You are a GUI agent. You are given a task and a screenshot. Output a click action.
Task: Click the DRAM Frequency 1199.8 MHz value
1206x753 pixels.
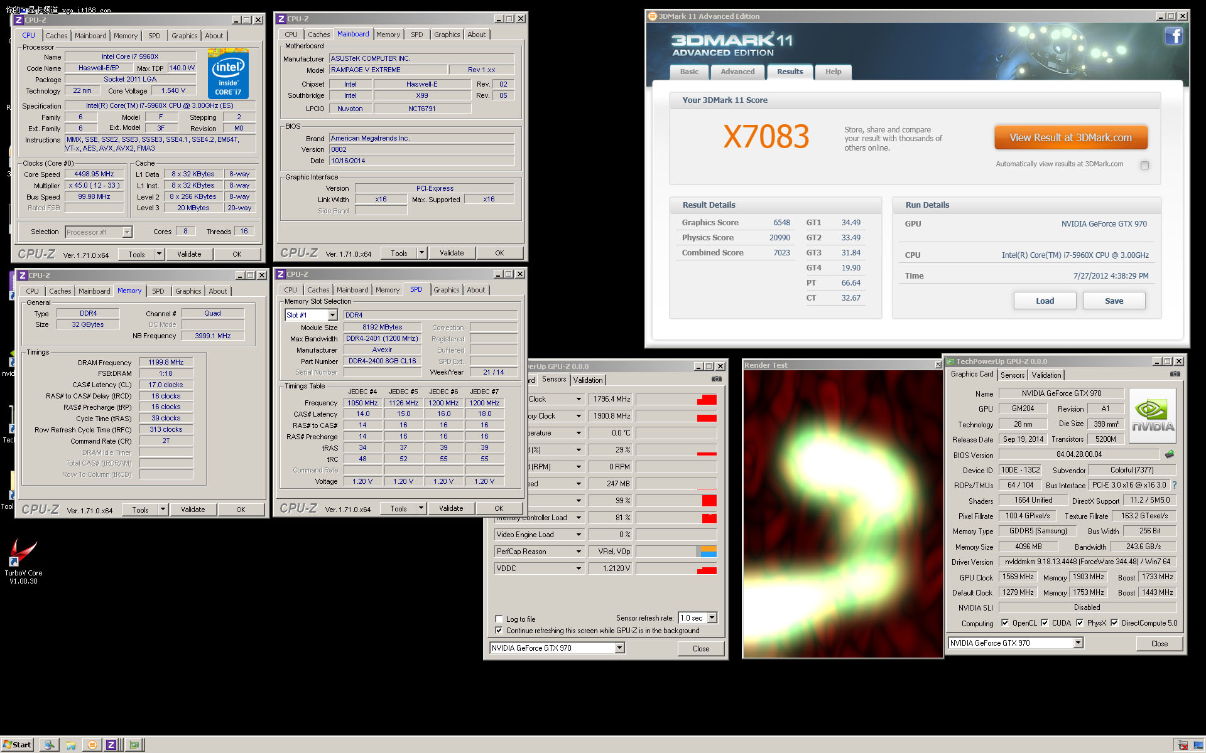[x=166, y=362]
